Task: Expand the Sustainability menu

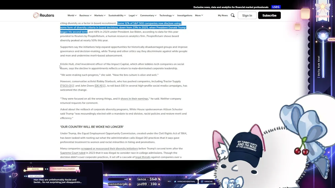Action: (117, 15)
